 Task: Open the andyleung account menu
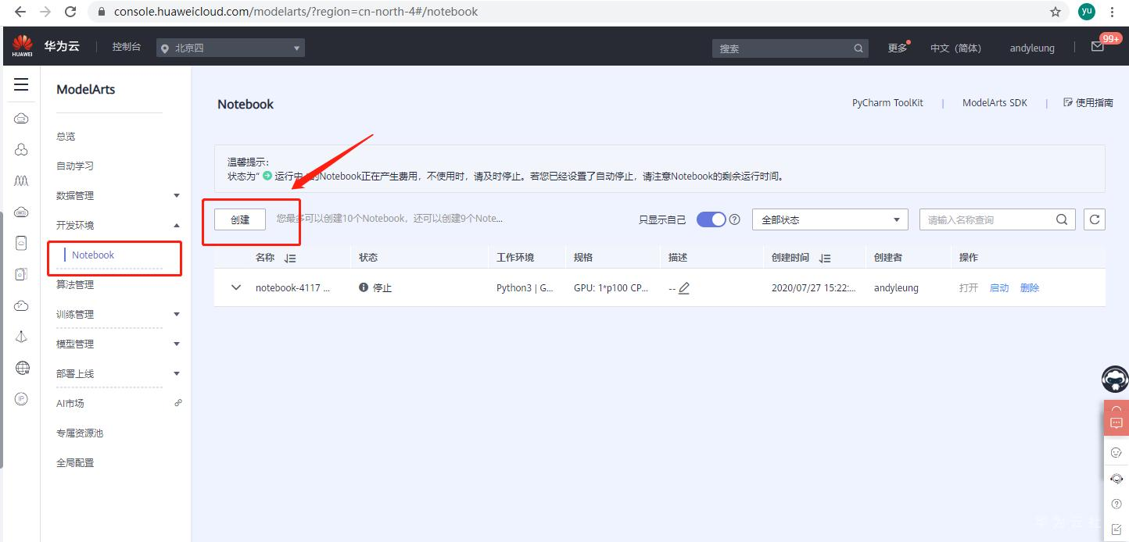coord(1032,48)
